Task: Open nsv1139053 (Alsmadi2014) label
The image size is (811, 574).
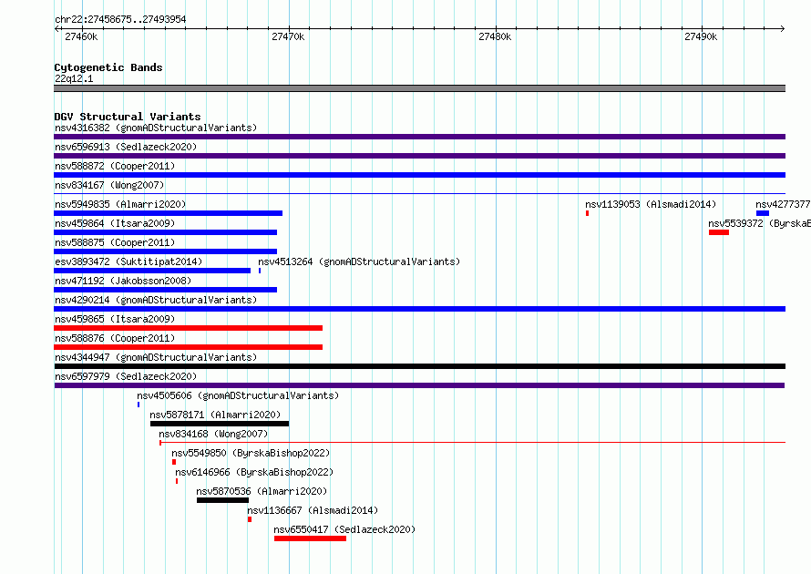Action: (x=651, y=204)
